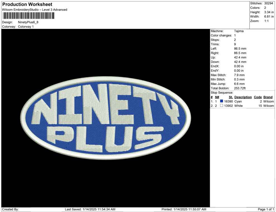Click the Machine field showing Tajima
This screenshot has height=212, width=276.
point(239,31)
